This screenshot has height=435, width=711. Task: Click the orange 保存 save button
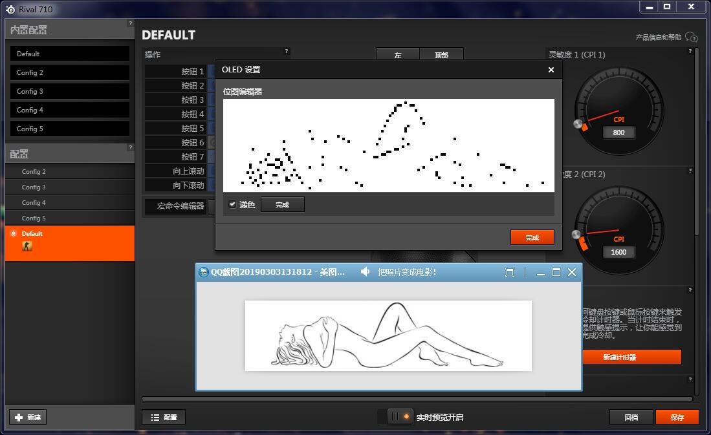(x=677, y=417)
